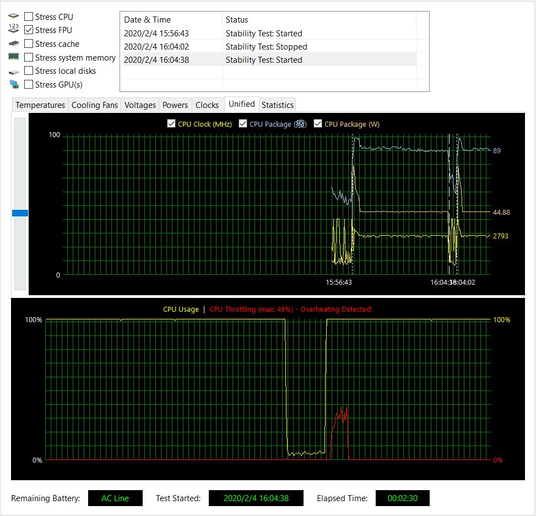Toggle Stress system memory checkbox

click(x=29, y=57)
